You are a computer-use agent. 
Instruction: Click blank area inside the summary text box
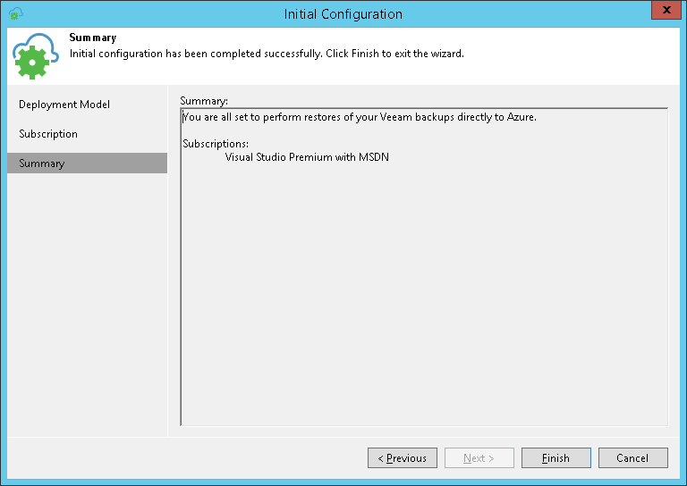pyautogui.click(x=423, y=295)
